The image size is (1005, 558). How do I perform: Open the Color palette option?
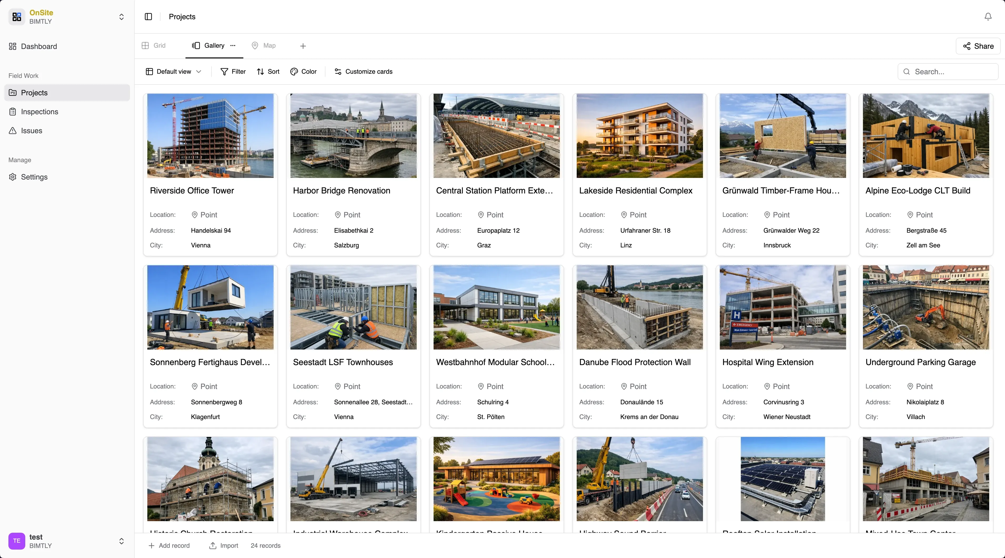pos(303,72)
